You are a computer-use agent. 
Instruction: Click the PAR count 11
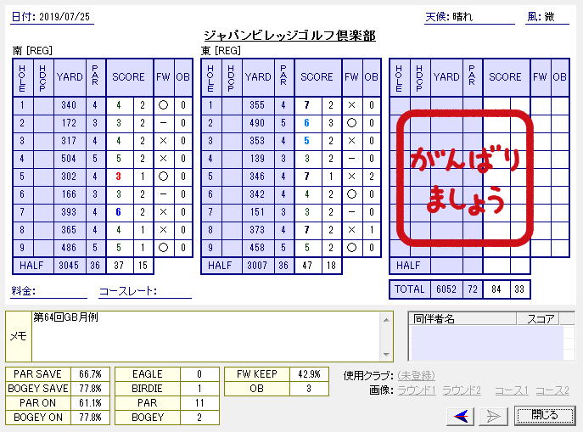(199, 403)
